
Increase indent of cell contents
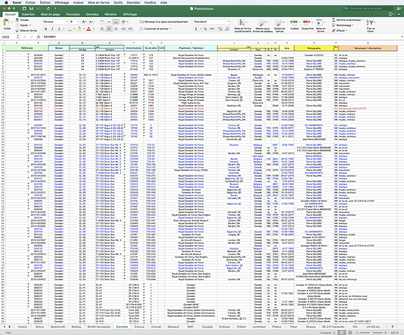tap(130, 29)
